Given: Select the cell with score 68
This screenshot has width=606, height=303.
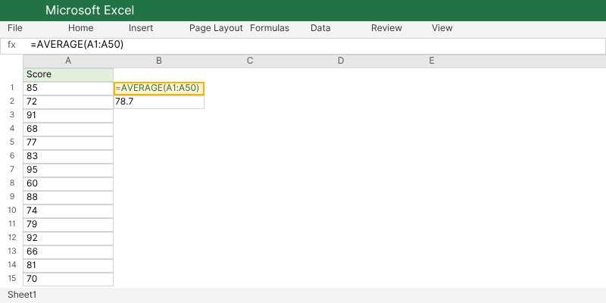Looking at the screenshot, I should (x=68, y=130).
